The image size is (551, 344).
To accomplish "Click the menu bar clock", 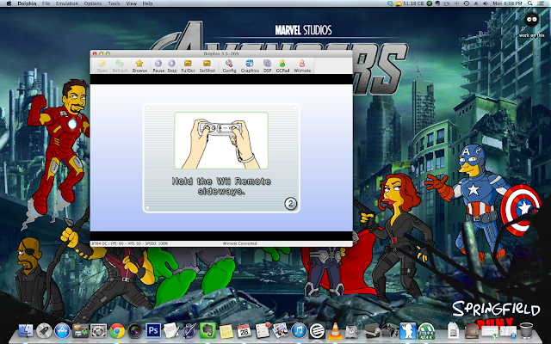I will [507, 3].
